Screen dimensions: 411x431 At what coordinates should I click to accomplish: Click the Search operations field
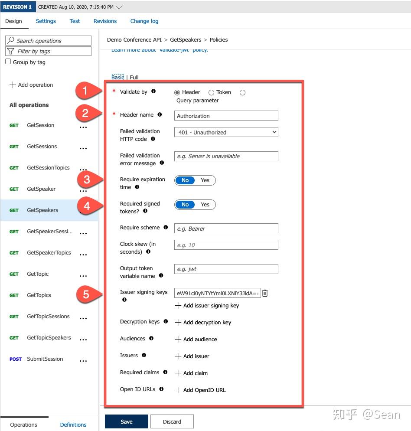48,40
